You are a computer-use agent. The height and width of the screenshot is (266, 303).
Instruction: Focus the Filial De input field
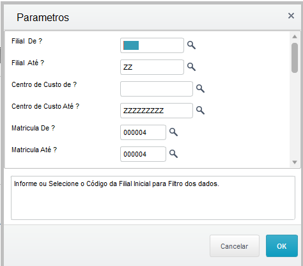(x=152, y=45)
